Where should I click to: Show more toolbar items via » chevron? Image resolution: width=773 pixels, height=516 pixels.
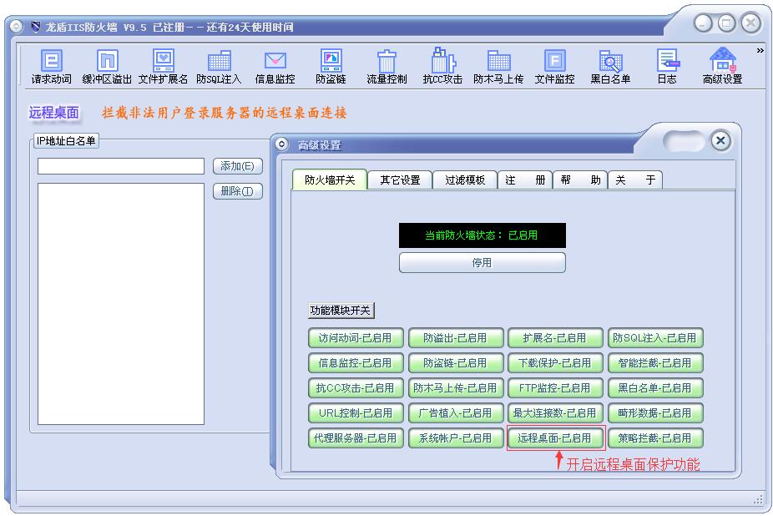pos(760,50)
